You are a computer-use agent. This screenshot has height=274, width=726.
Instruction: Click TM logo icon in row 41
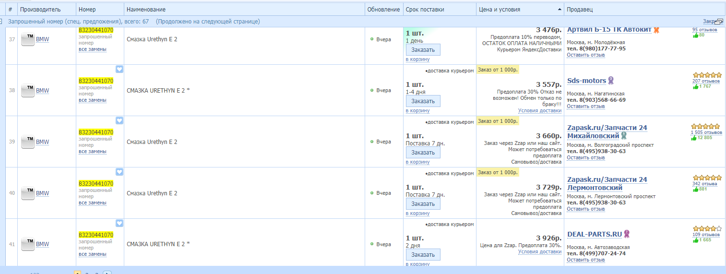tap(28, 244)
